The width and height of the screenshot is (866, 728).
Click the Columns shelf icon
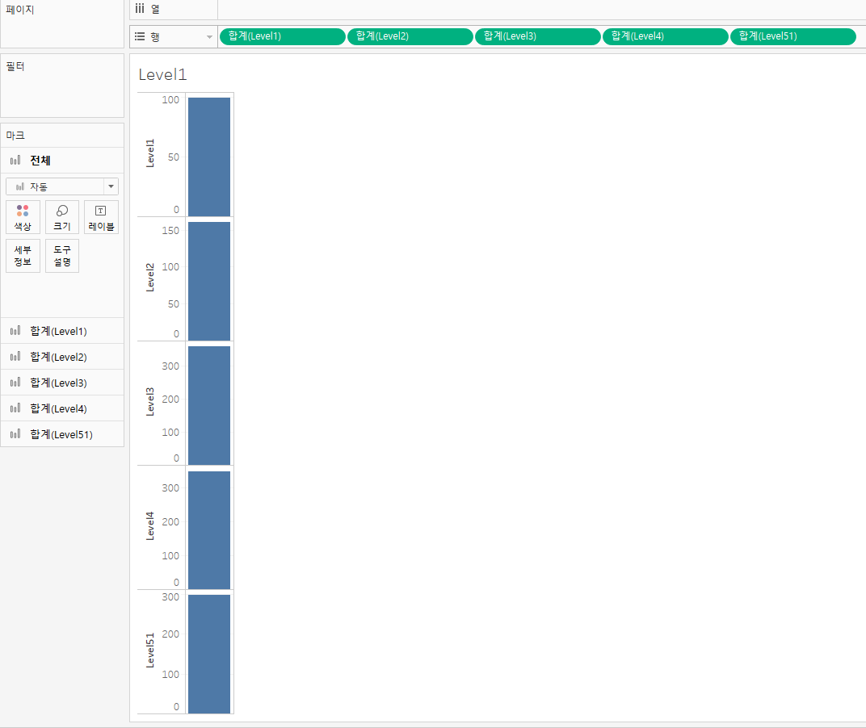pyautogui.click(x=140, y=8)
